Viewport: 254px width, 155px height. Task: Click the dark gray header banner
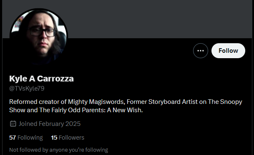[x=127, y=19]
